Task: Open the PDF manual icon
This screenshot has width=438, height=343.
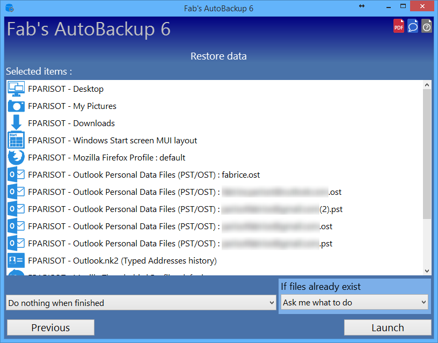Action: click(399, 26)
